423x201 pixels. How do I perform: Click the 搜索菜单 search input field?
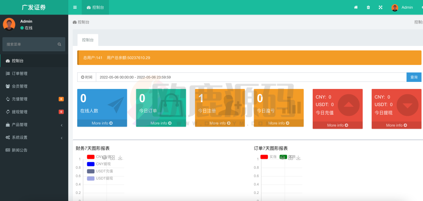(30, 44)
